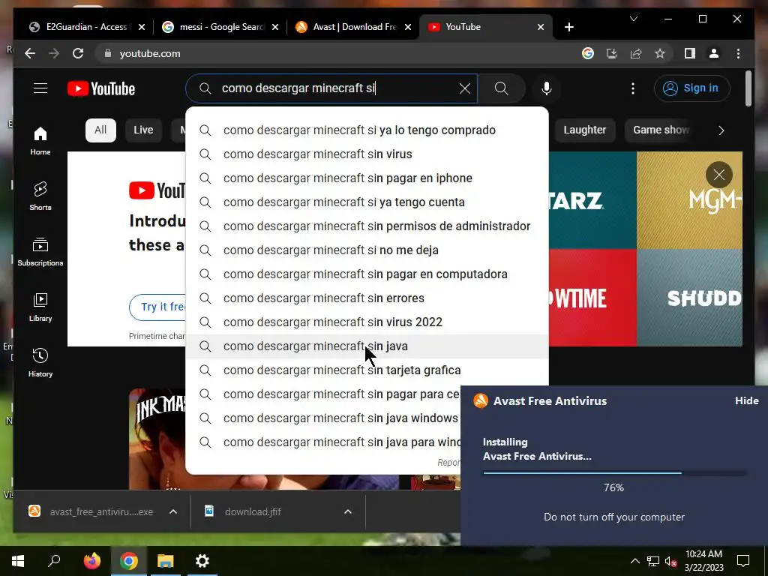Screen dimensions: 768x576
Task: Click the Google icon in address bar
Action: (x=588, y=53)
